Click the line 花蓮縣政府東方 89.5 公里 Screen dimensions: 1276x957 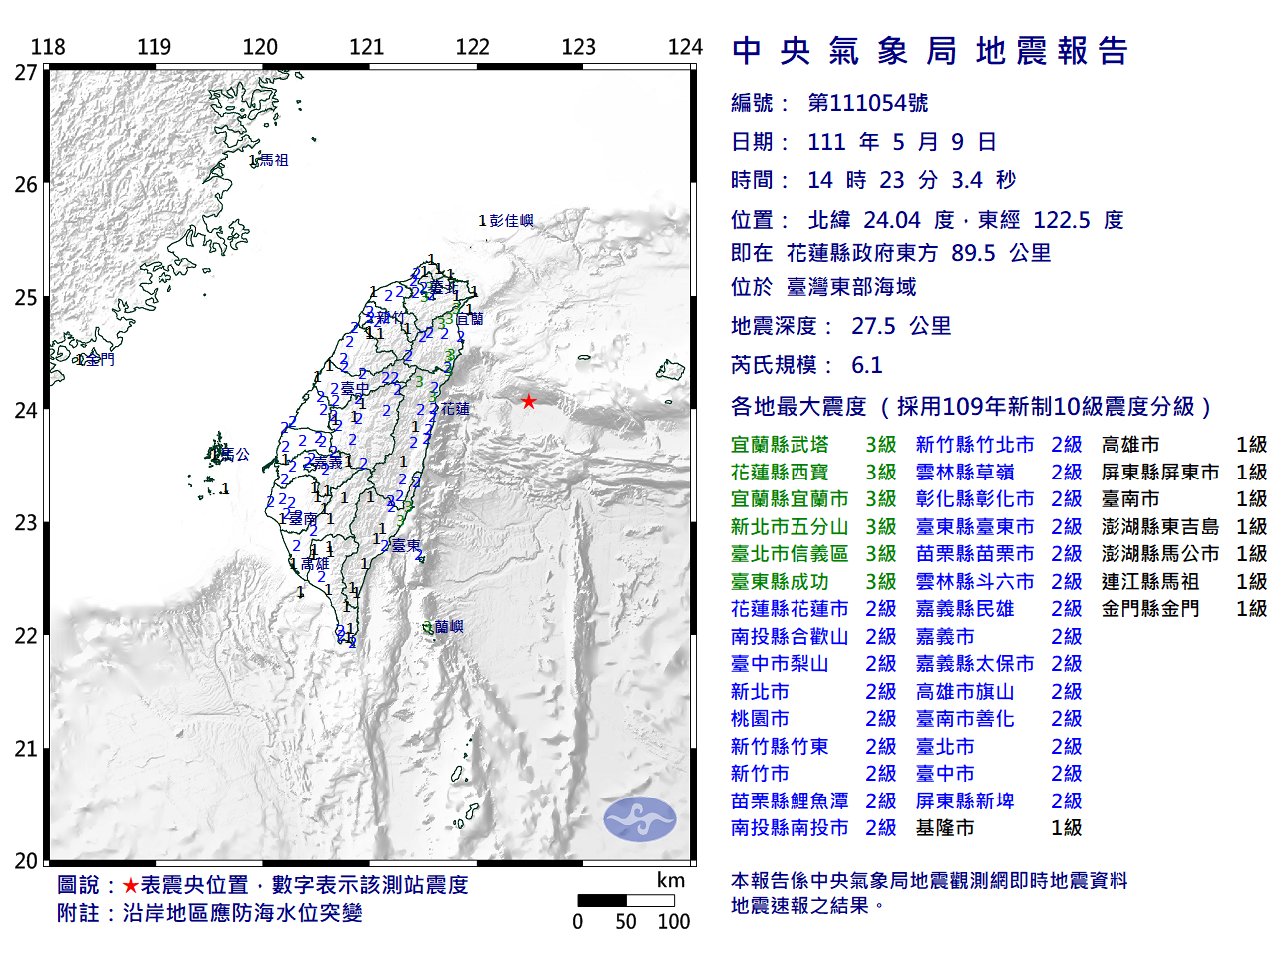(x=918, y=253)
